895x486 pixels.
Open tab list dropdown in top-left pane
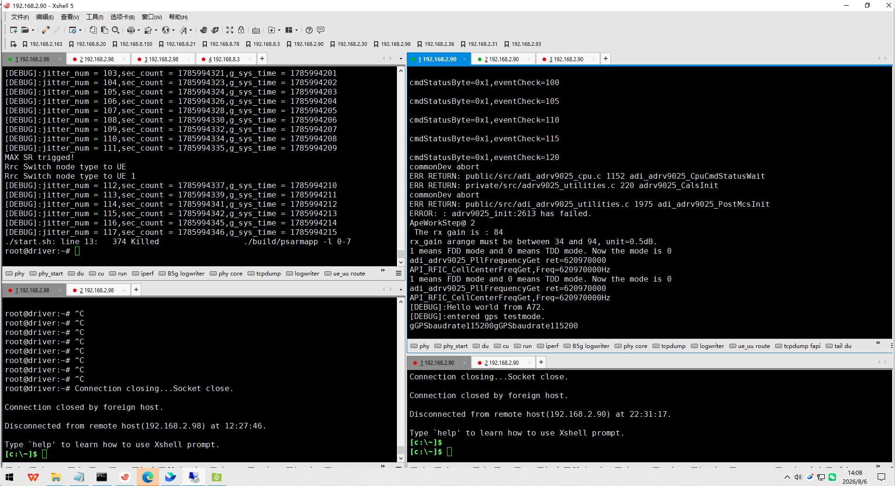[401, 59]
